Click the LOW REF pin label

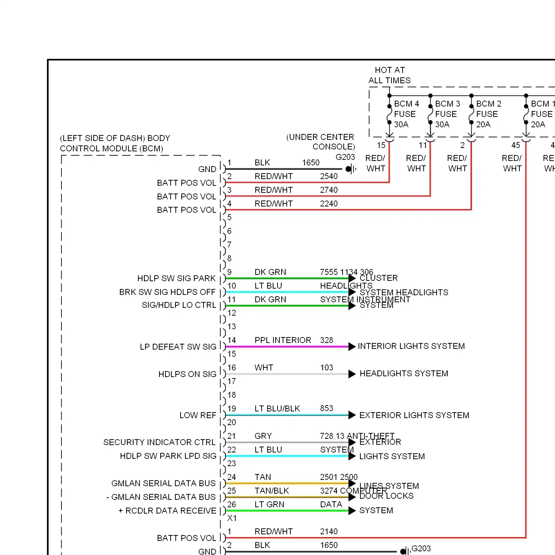198,415
